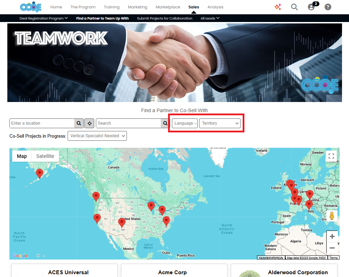Switch map to Satellite view
349x277 pixels.
[x=45, y=156]
